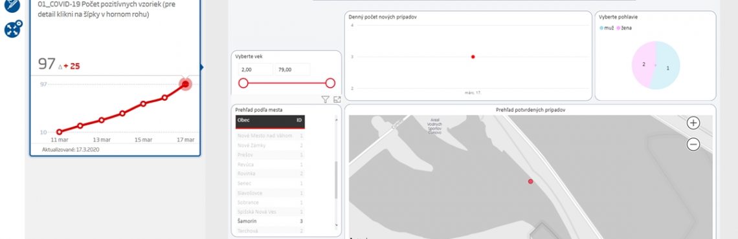
Task: Click the Prehľad podľa mesta title
Action: (259, 110)
